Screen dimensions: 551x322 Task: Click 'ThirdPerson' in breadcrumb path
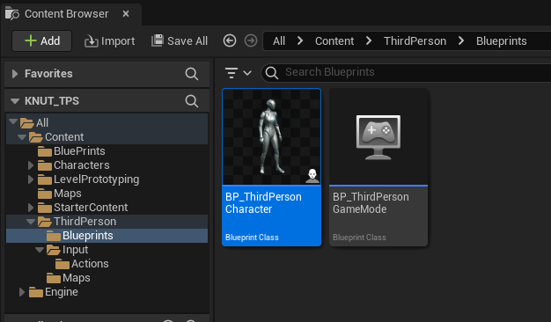click(415, 41)
